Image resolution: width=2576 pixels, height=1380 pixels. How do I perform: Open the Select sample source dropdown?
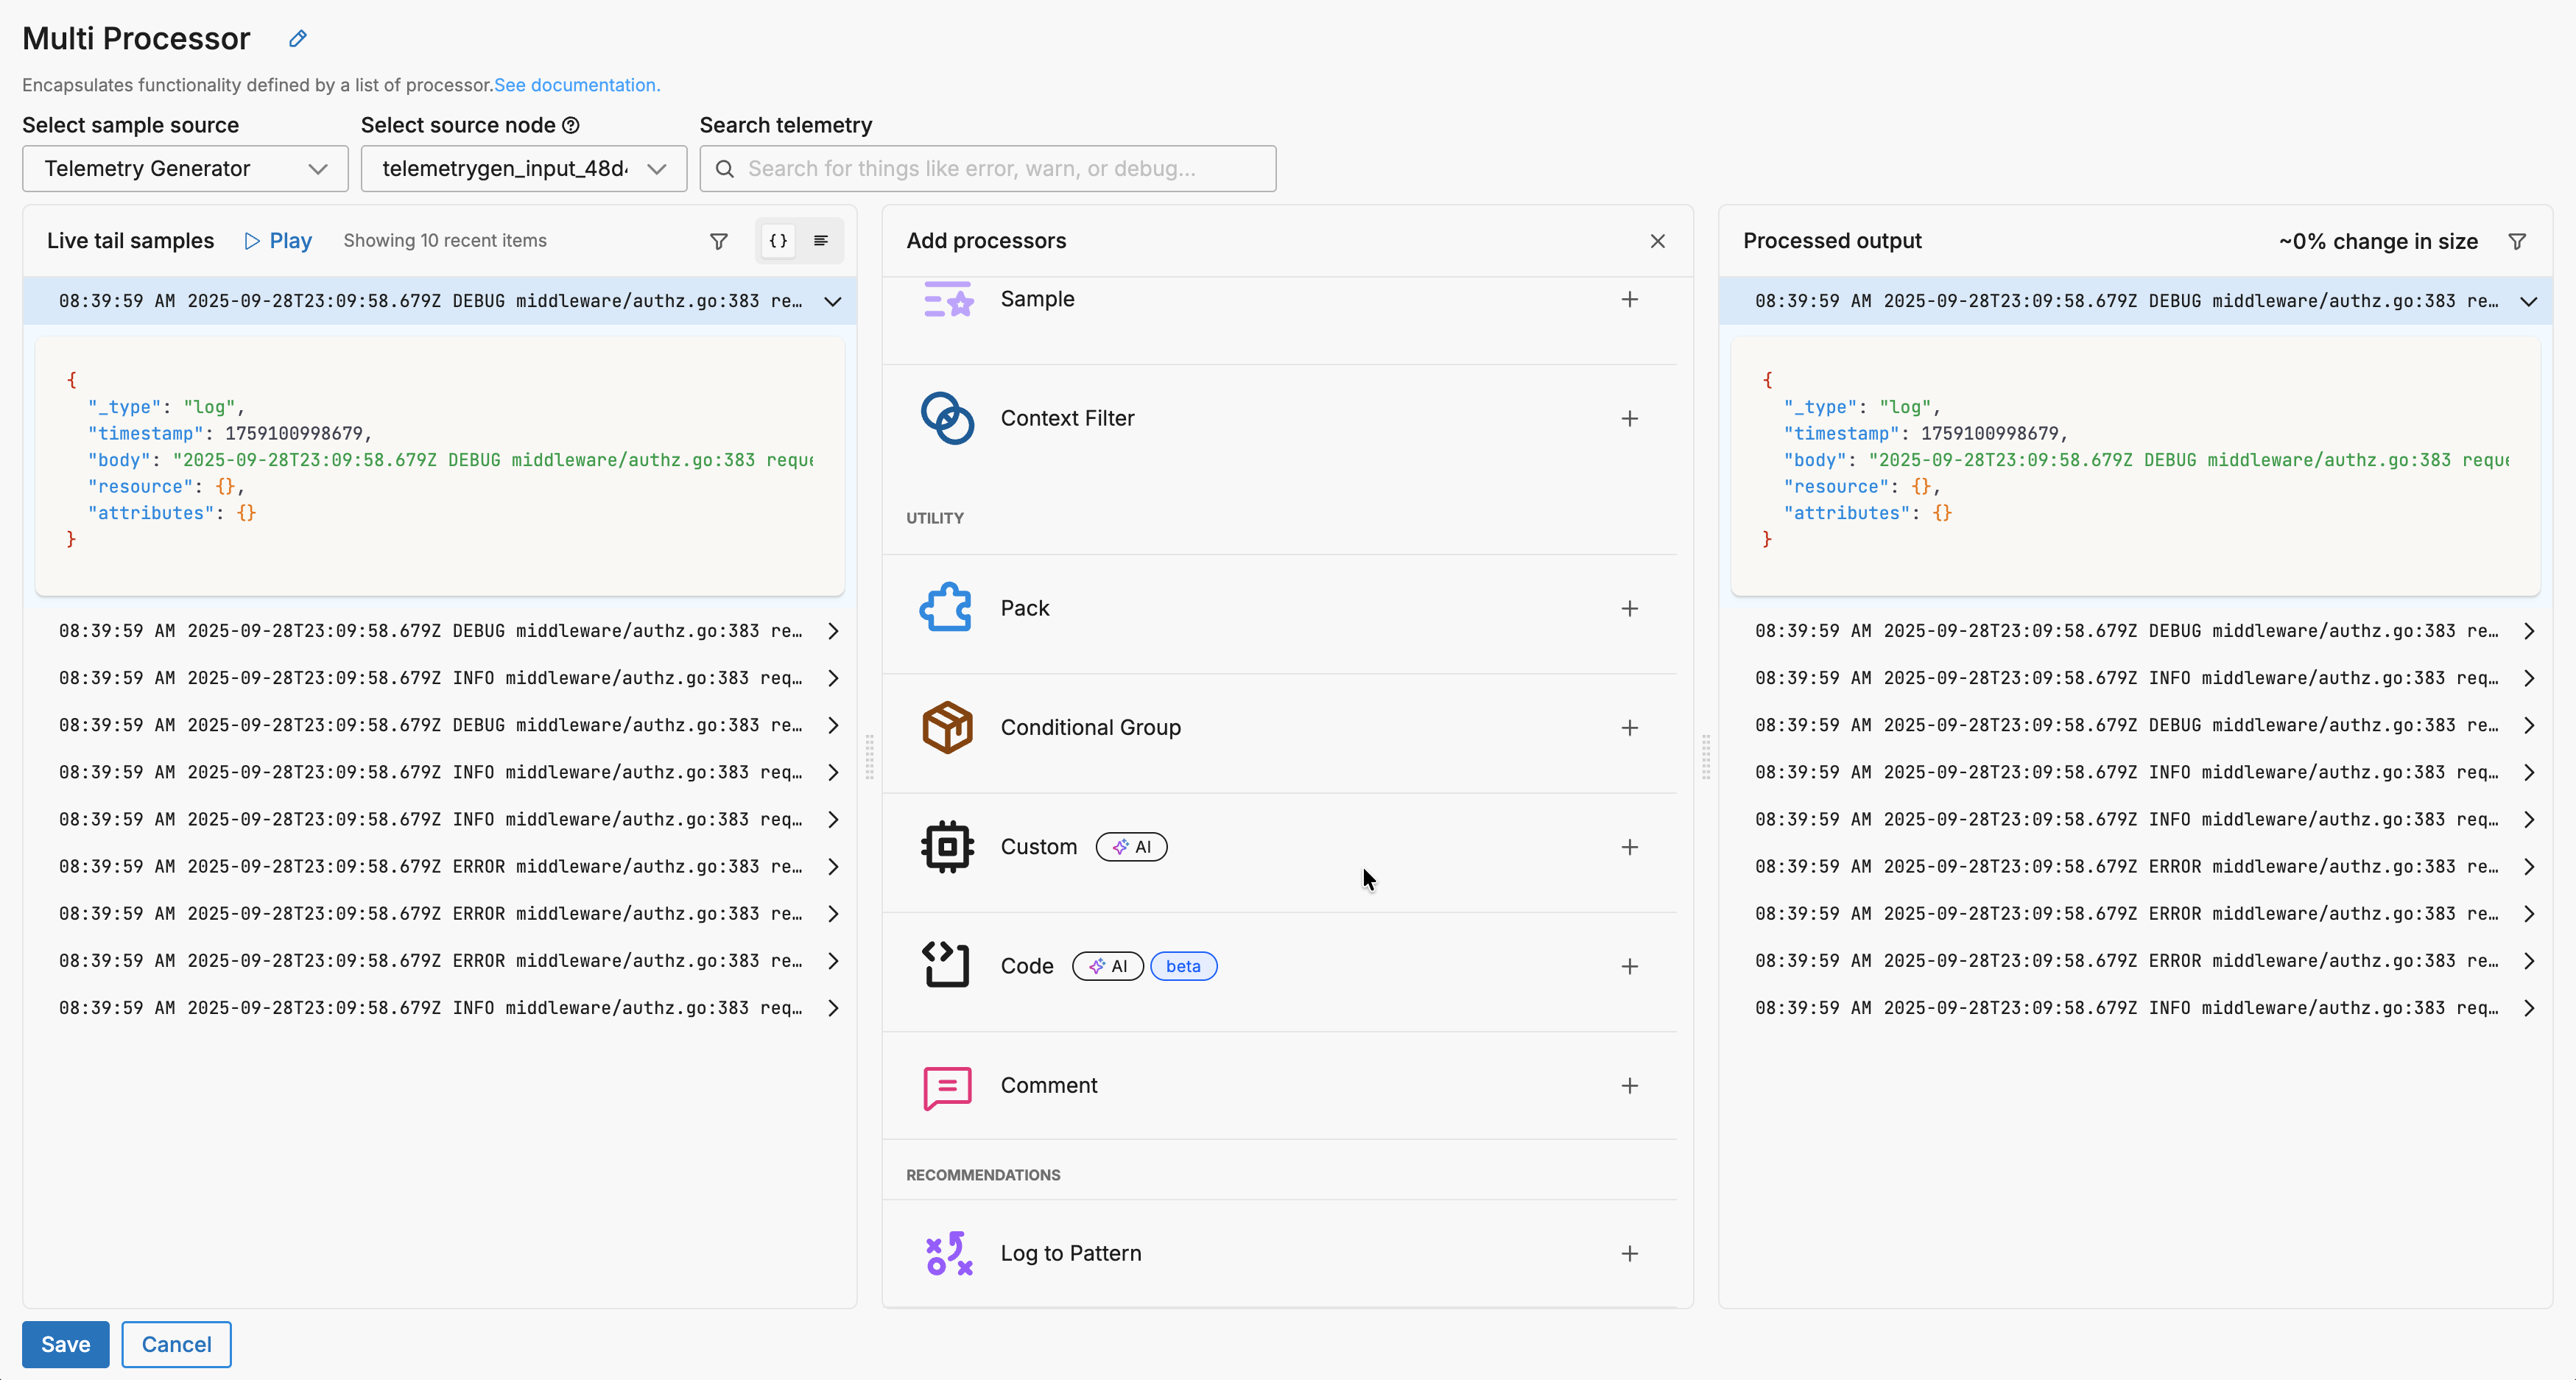[x=185, y=169]
